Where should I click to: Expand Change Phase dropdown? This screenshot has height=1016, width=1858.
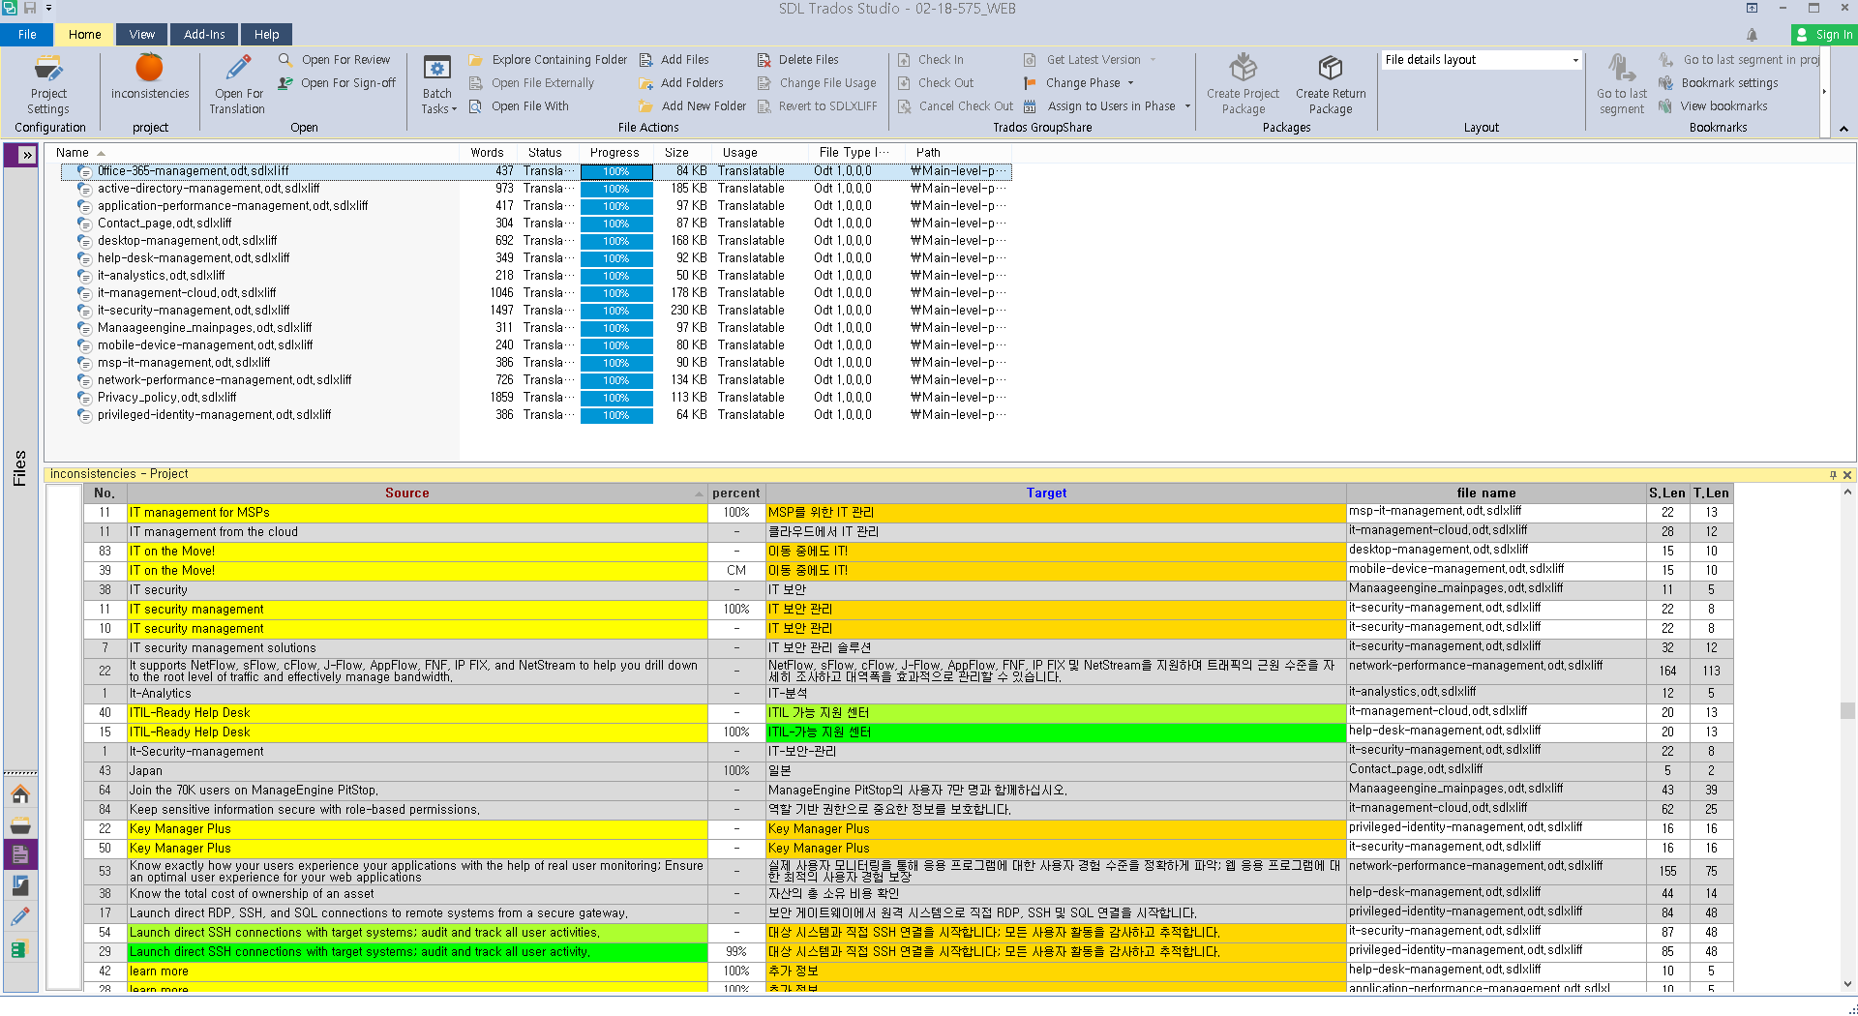tap(1130, 83)
